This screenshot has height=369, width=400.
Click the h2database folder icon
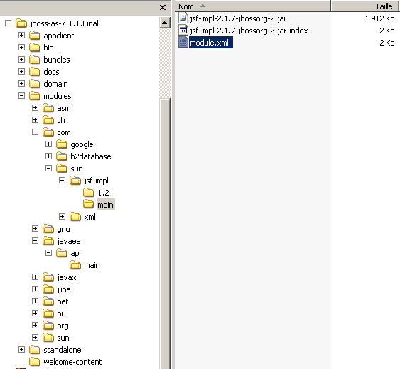62,156
